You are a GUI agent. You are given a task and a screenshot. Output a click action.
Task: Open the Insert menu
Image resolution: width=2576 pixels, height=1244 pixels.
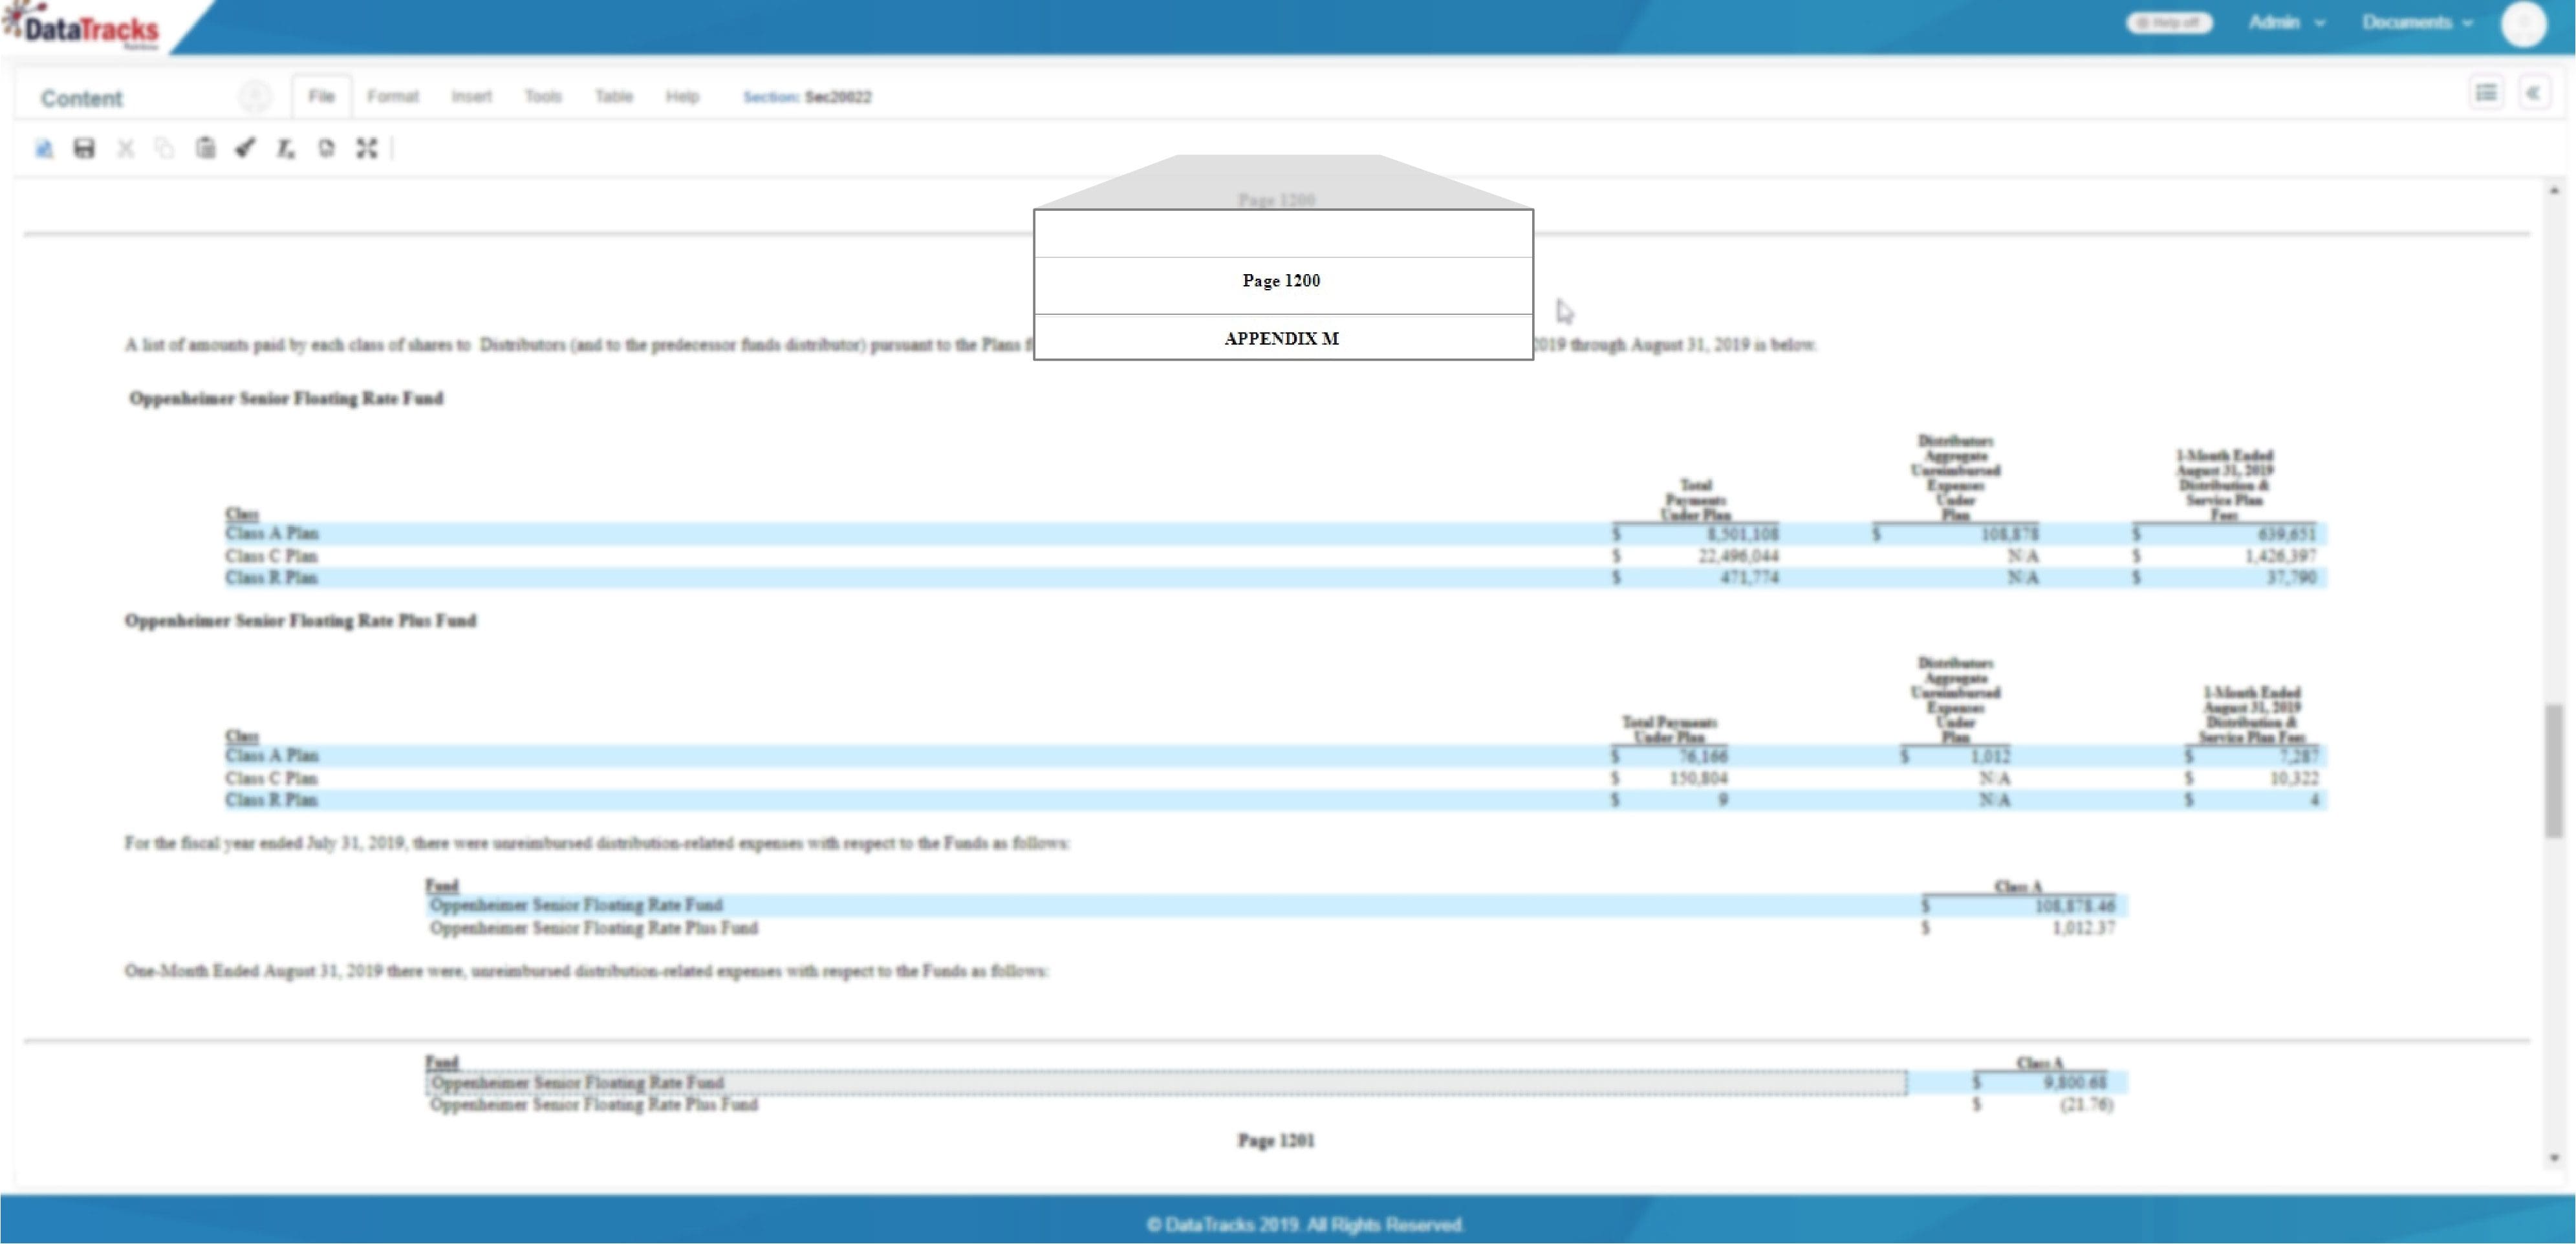pos(471,96)
